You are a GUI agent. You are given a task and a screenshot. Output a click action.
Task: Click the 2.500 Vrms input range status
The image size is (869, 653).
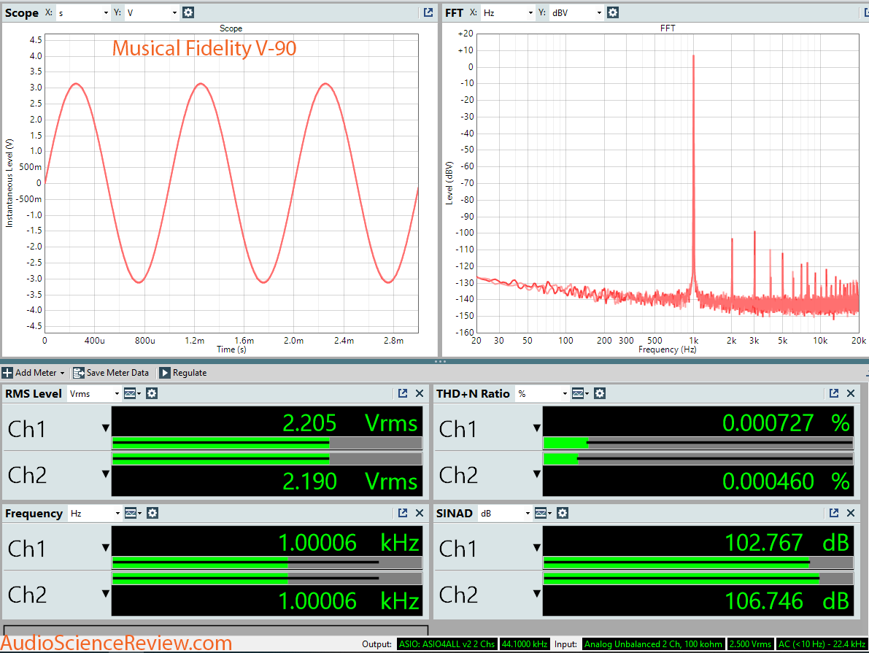750,644
